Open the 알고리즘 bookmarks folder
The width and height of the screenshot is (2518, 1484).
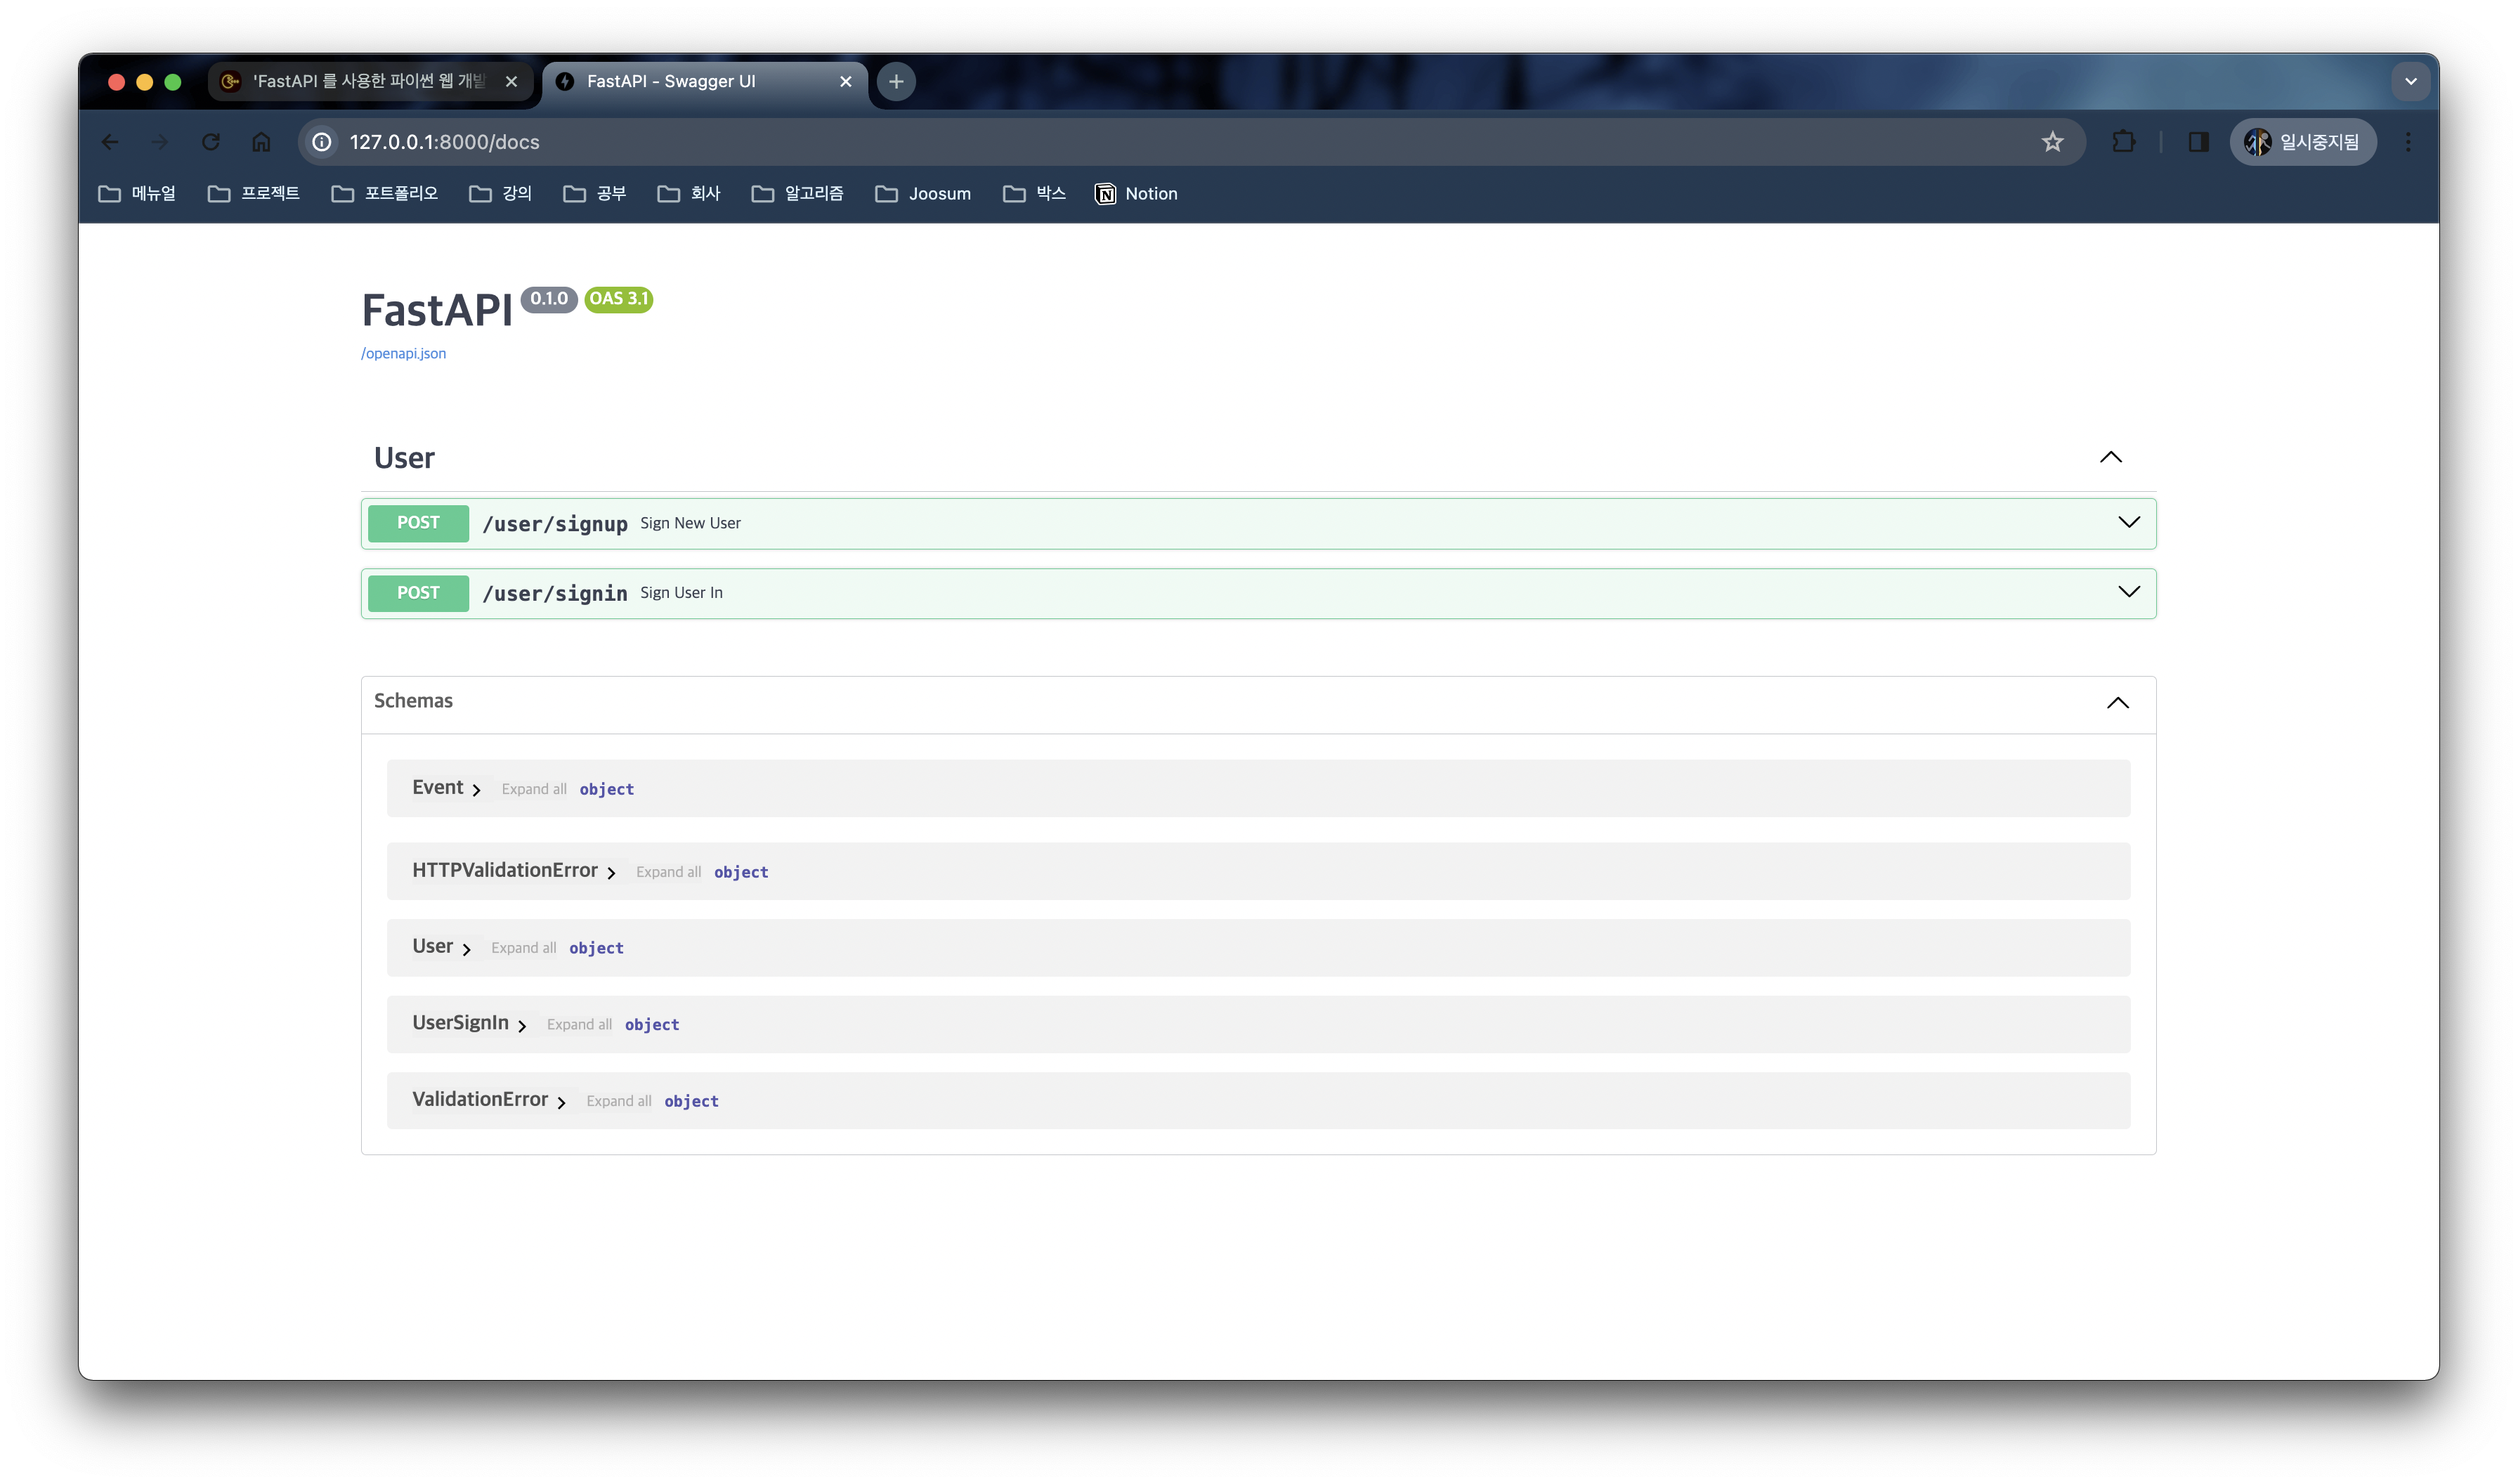point(797,194)
